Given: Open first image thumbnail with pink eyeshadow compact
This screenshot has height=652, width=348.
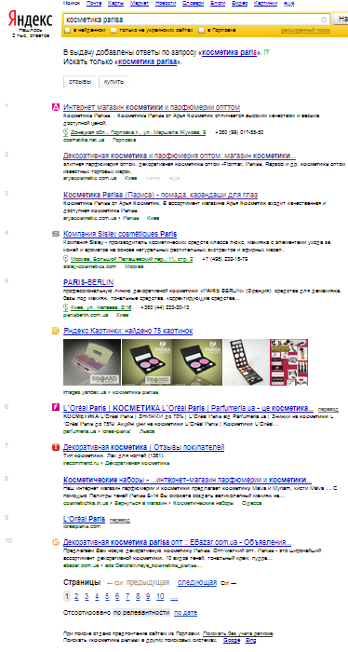Looking at the screenshot, I should [x=92, y=362].
